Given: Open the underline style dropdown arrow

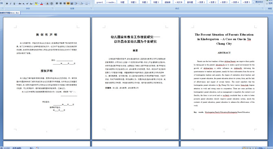Looking at the screenshot, I should tap(17, 4).
